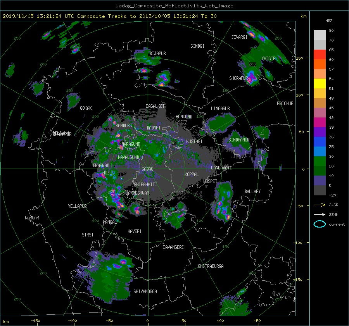Click the BALLARY city label
The image size is (349, 326).
[x=252, y=191]
